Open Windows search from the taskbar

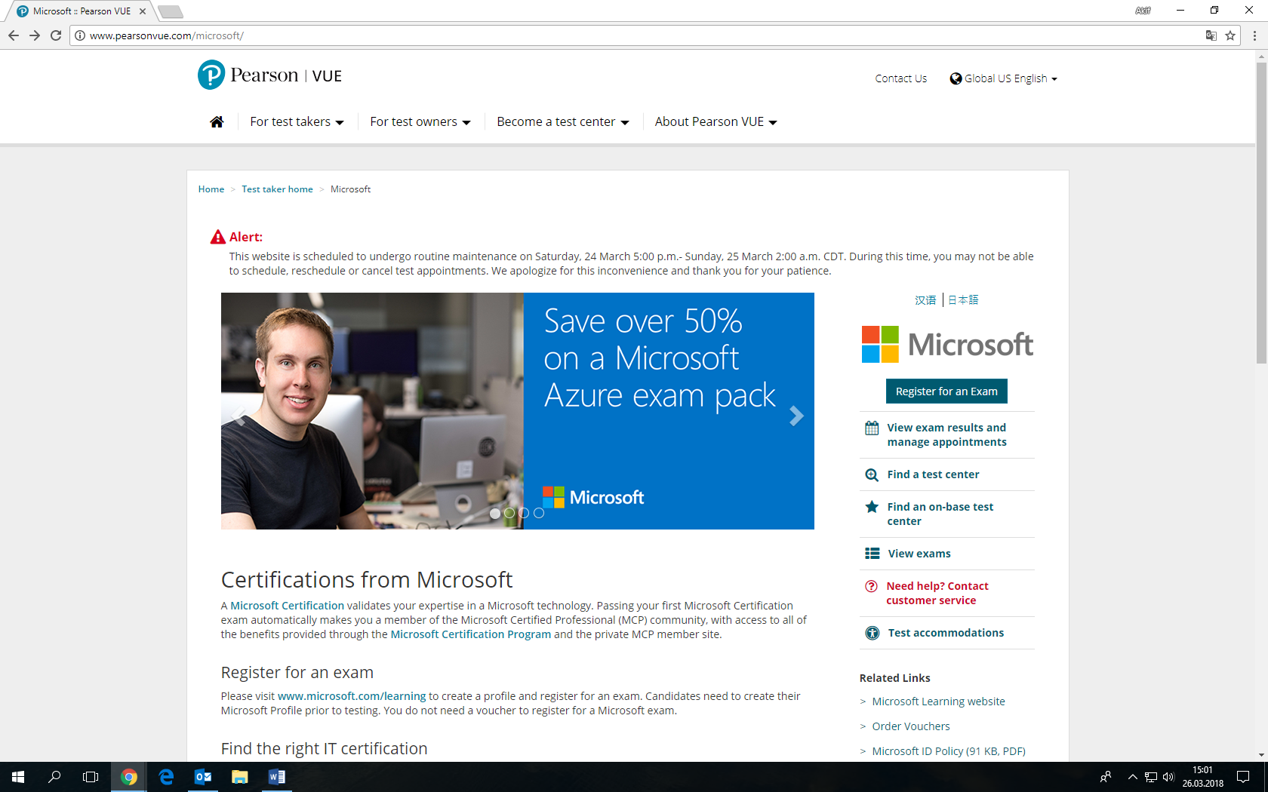click(54, 777)
